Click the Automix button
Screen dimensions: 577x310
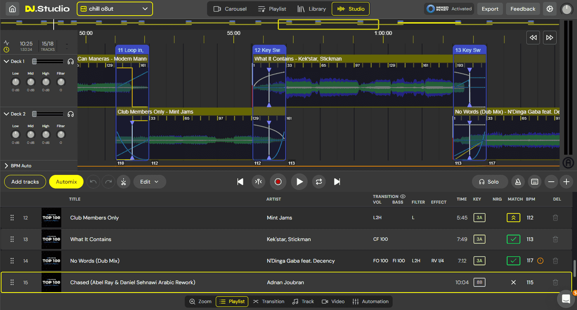(x=66, y=182)
